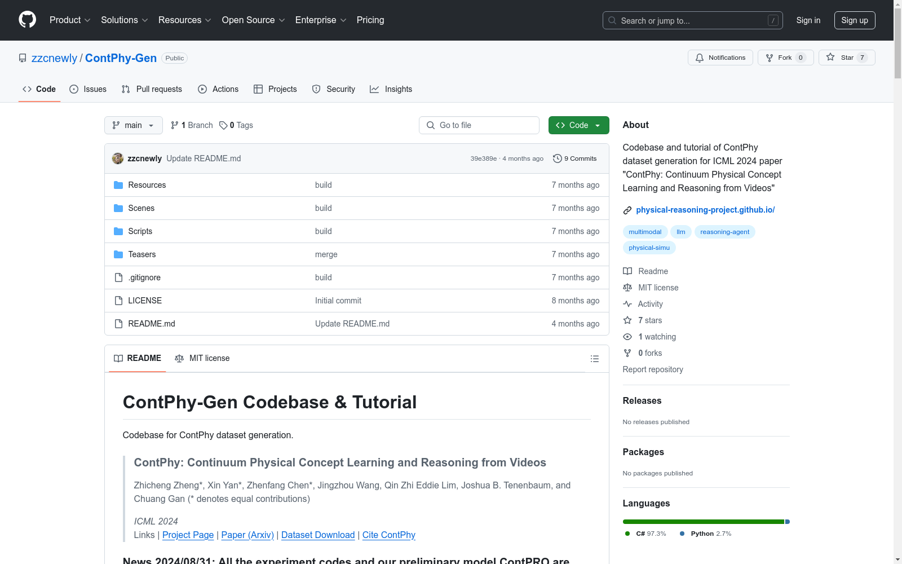Screen dimensions: 902x564
Task: Open the Security tab
Action: (334, 89)
